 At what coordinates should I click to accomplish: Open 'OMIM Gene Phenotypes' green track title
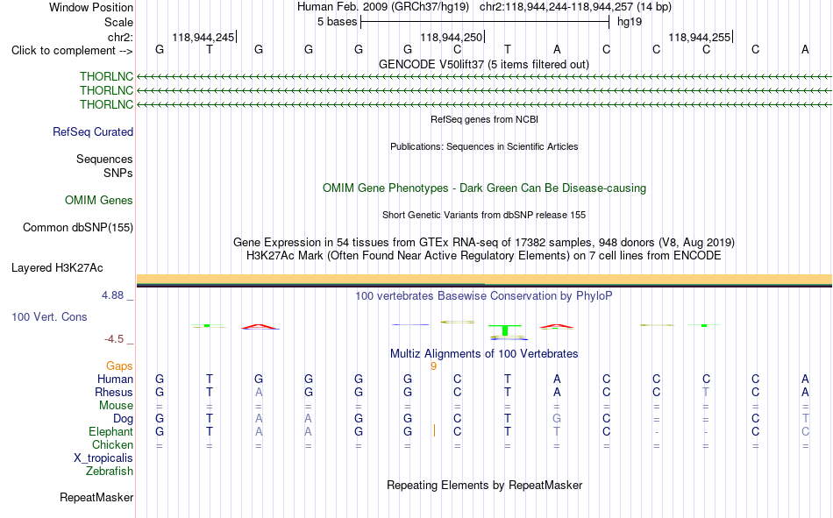[484, 188]
